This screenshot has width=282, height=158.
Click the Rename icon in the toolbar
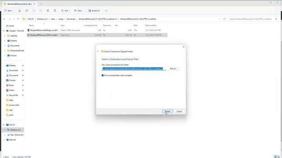[41, 11]
